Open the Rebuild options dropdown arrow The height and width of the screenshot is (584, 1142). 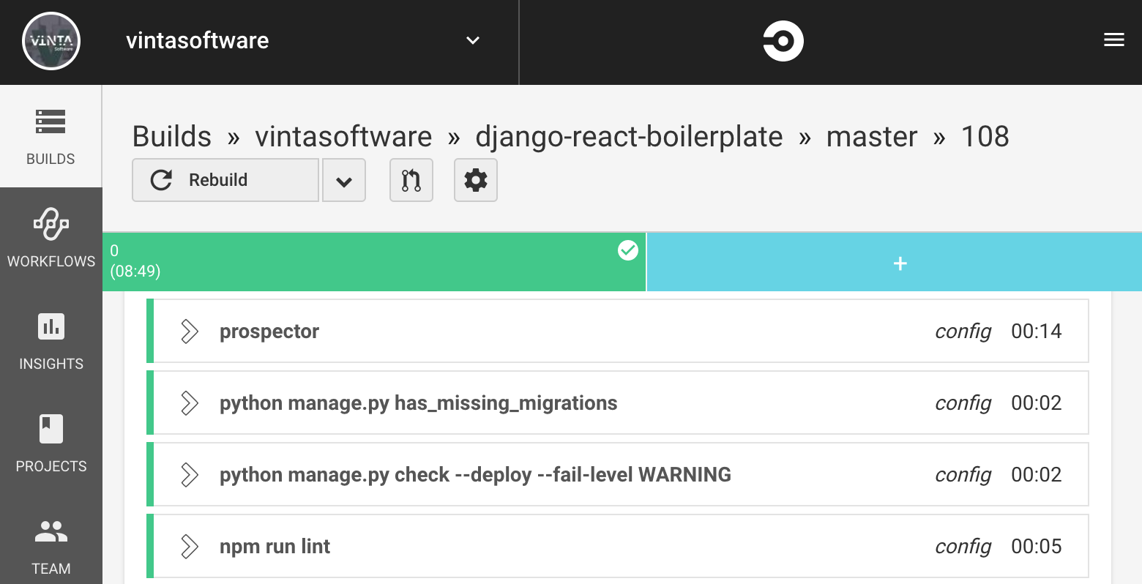tap(344, 180)
